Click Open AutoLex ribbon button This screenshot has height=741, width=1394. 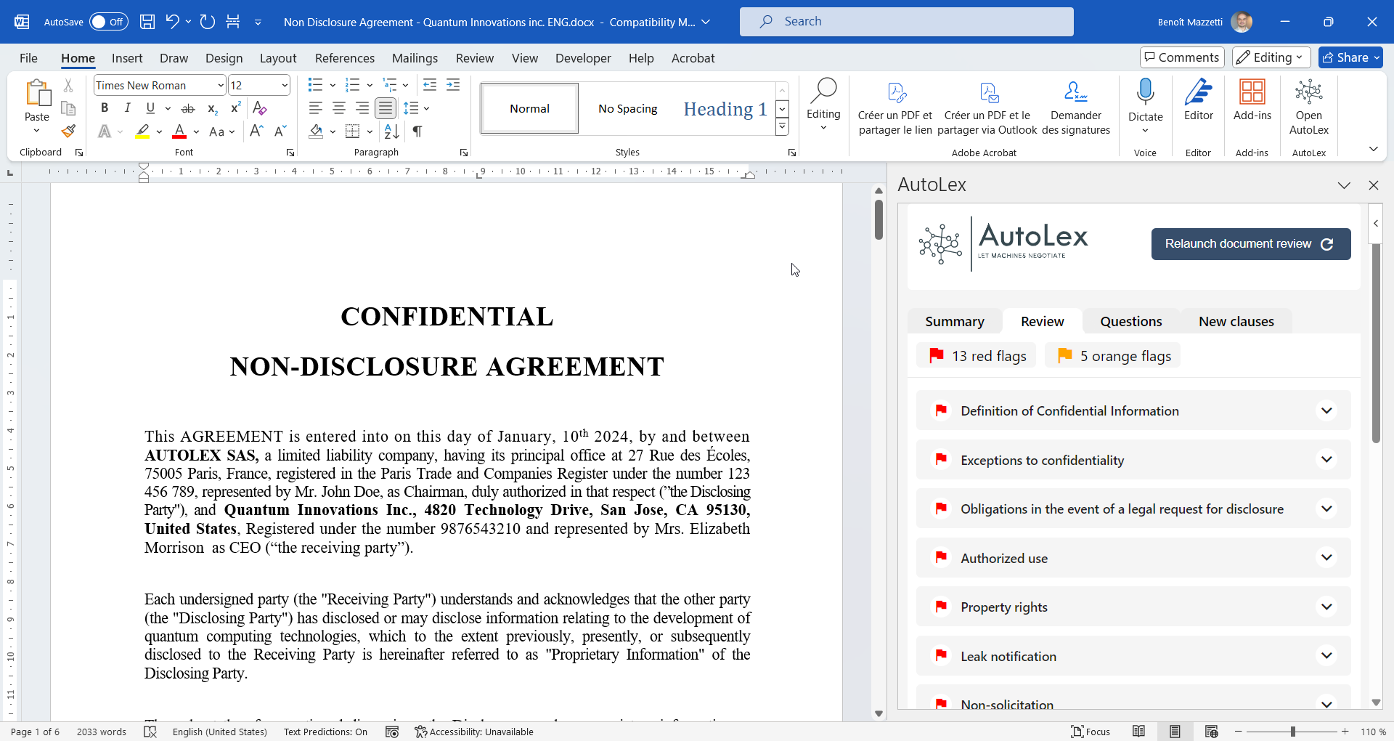click(x=1309, y=107)
